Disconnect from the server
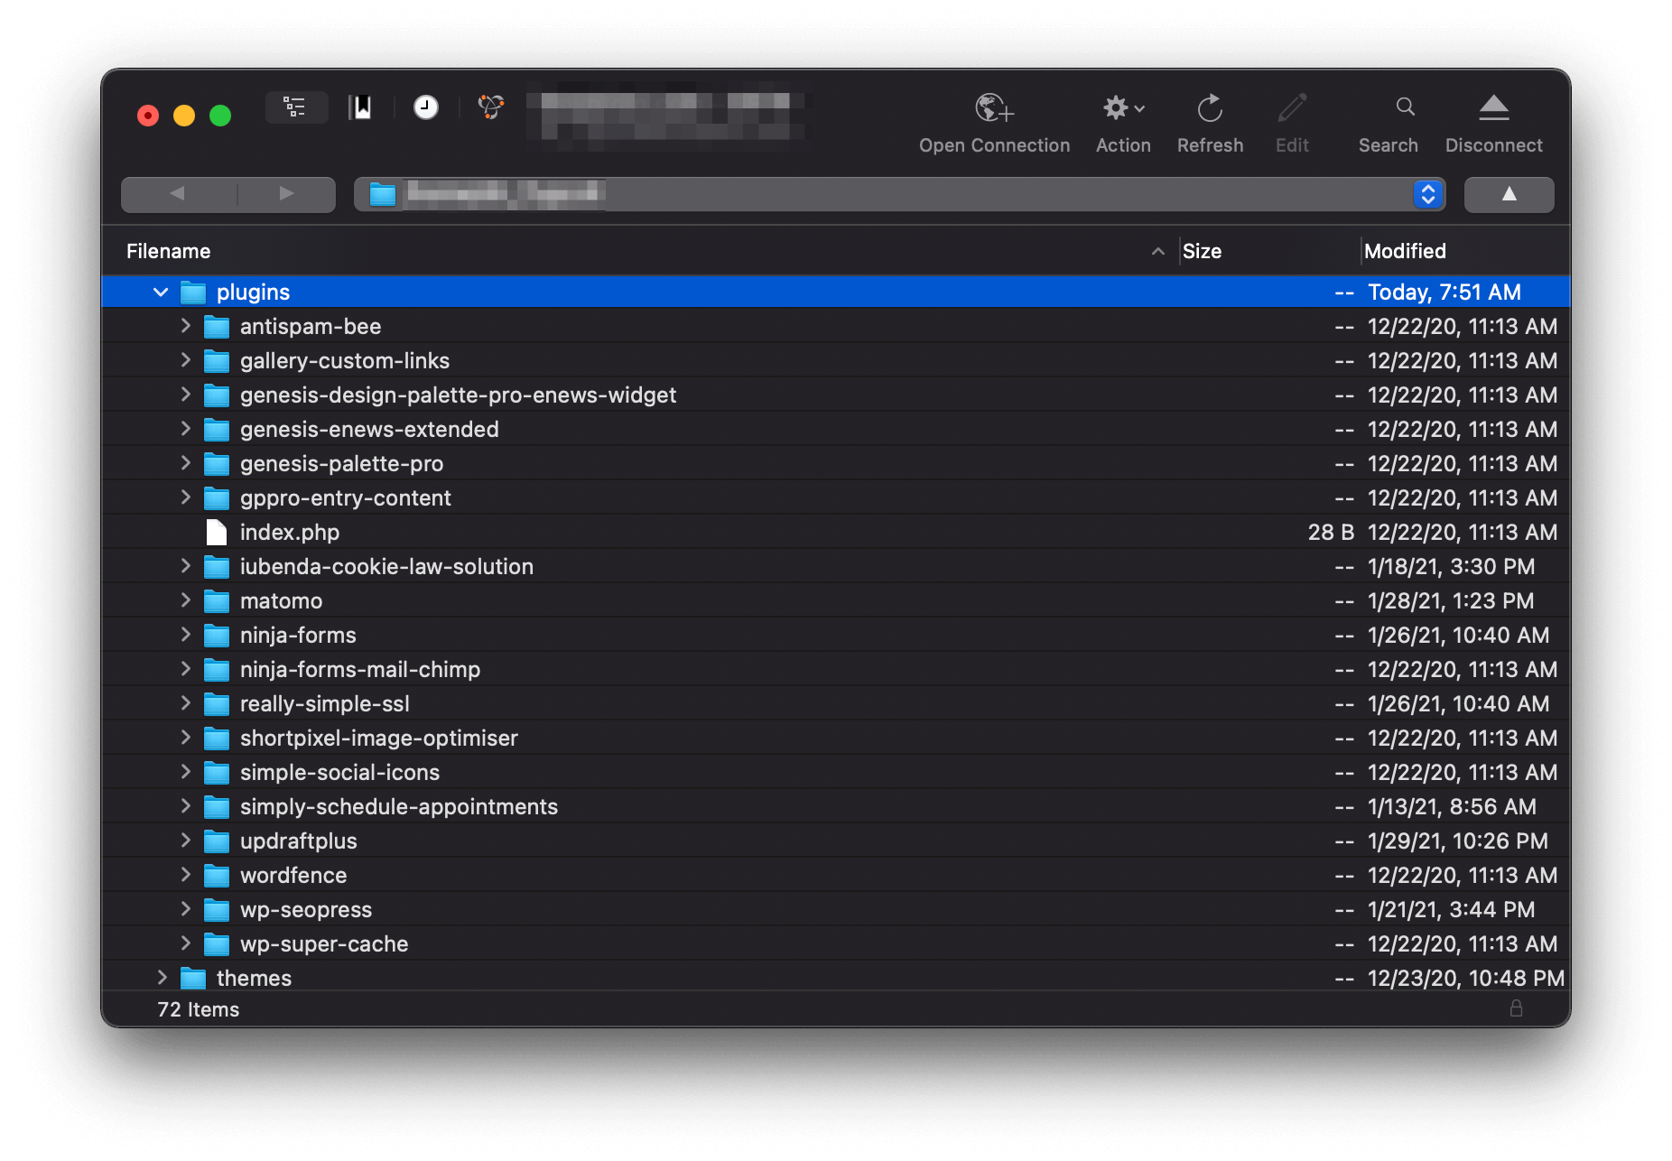1672x1161 pixels. point(1493,108)
